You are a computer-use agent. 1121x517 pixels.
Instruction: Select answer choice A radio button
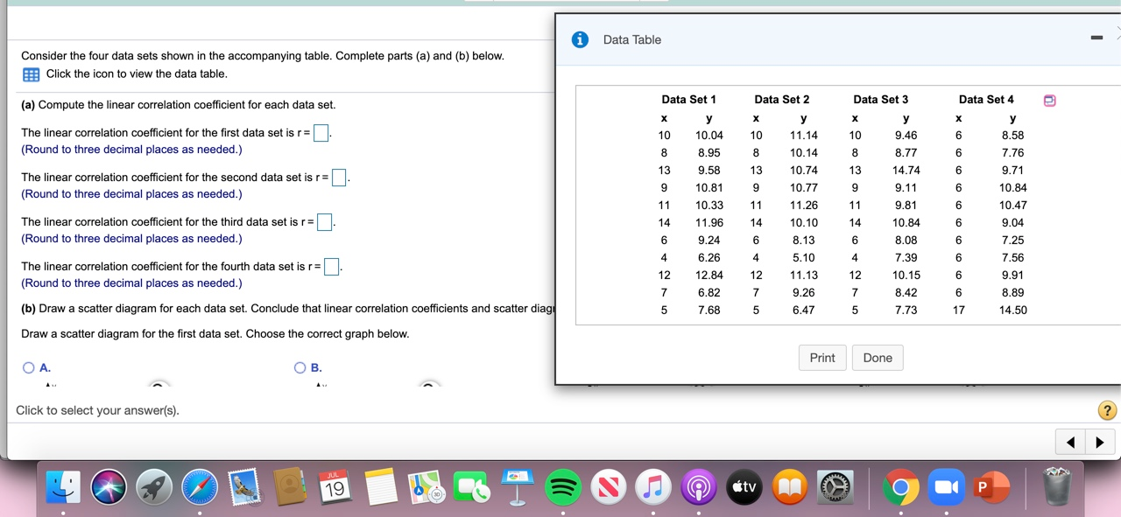point(28,367)
